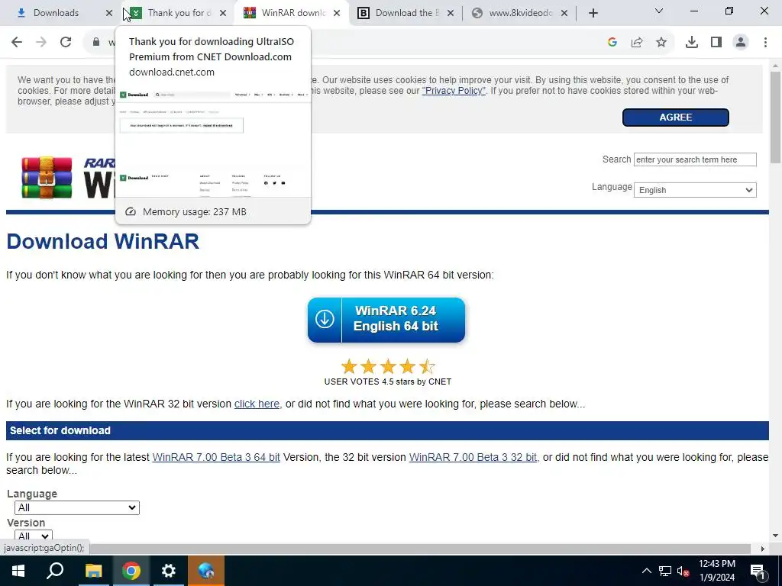Click the WinRAR logo image
This screenshot has height=586, width=782.
click(47, 178)
